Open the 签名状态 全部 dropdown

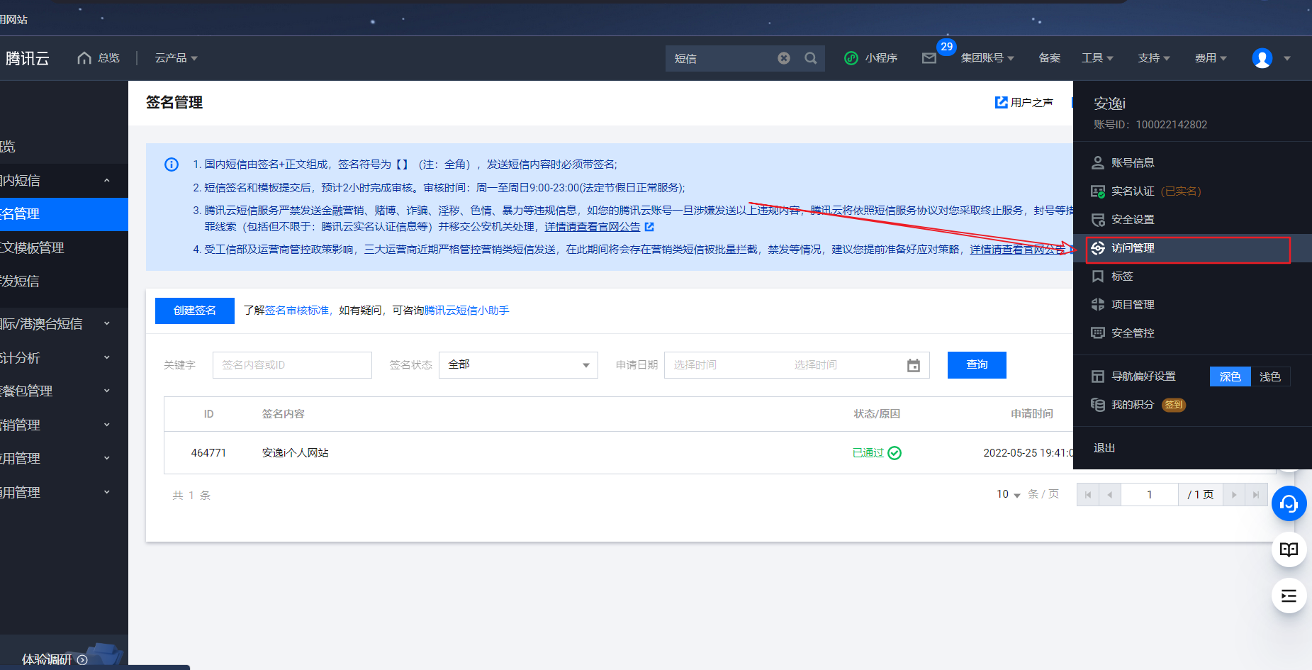point(518,365)
